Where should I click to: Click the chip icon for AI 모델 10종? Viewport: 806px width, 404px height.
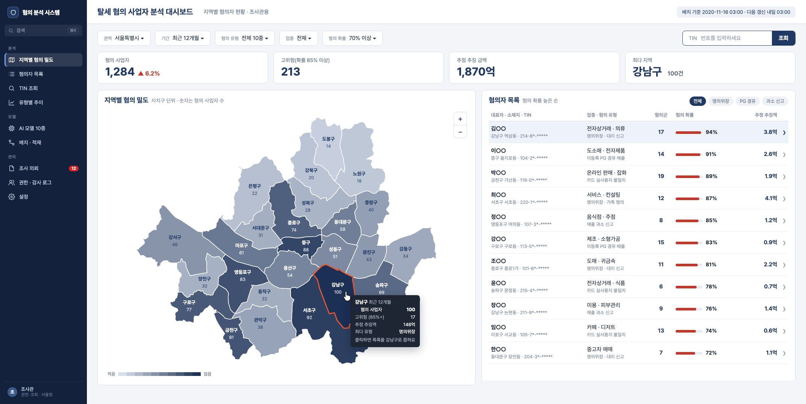pyautogui.click(x=12, y=128)
